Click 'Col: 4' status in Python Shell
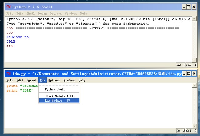This screenshot has height=136, width=200. 191,65
